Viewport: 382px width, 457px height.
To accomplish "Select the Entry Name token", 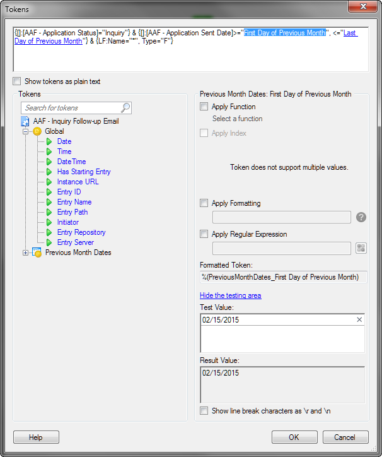I will pyautogui.click(x=74, y=202).
